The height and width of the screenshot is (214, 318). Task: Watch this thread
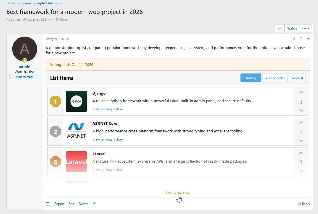292,28
